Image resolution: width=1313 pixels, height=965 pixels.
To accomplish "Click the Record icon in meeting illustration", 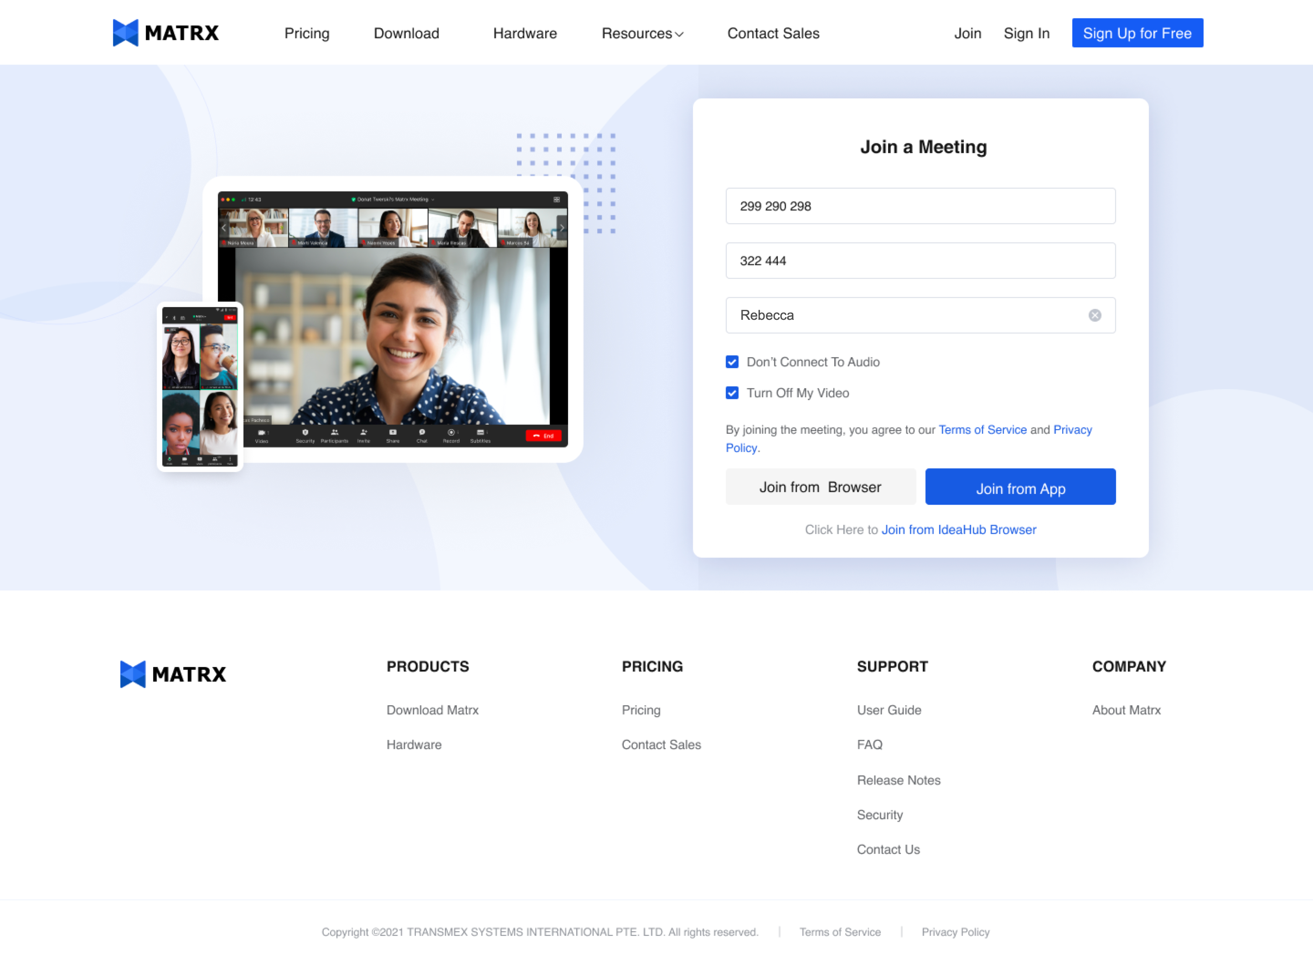I will pyautogui.click(x=450, y=433).
